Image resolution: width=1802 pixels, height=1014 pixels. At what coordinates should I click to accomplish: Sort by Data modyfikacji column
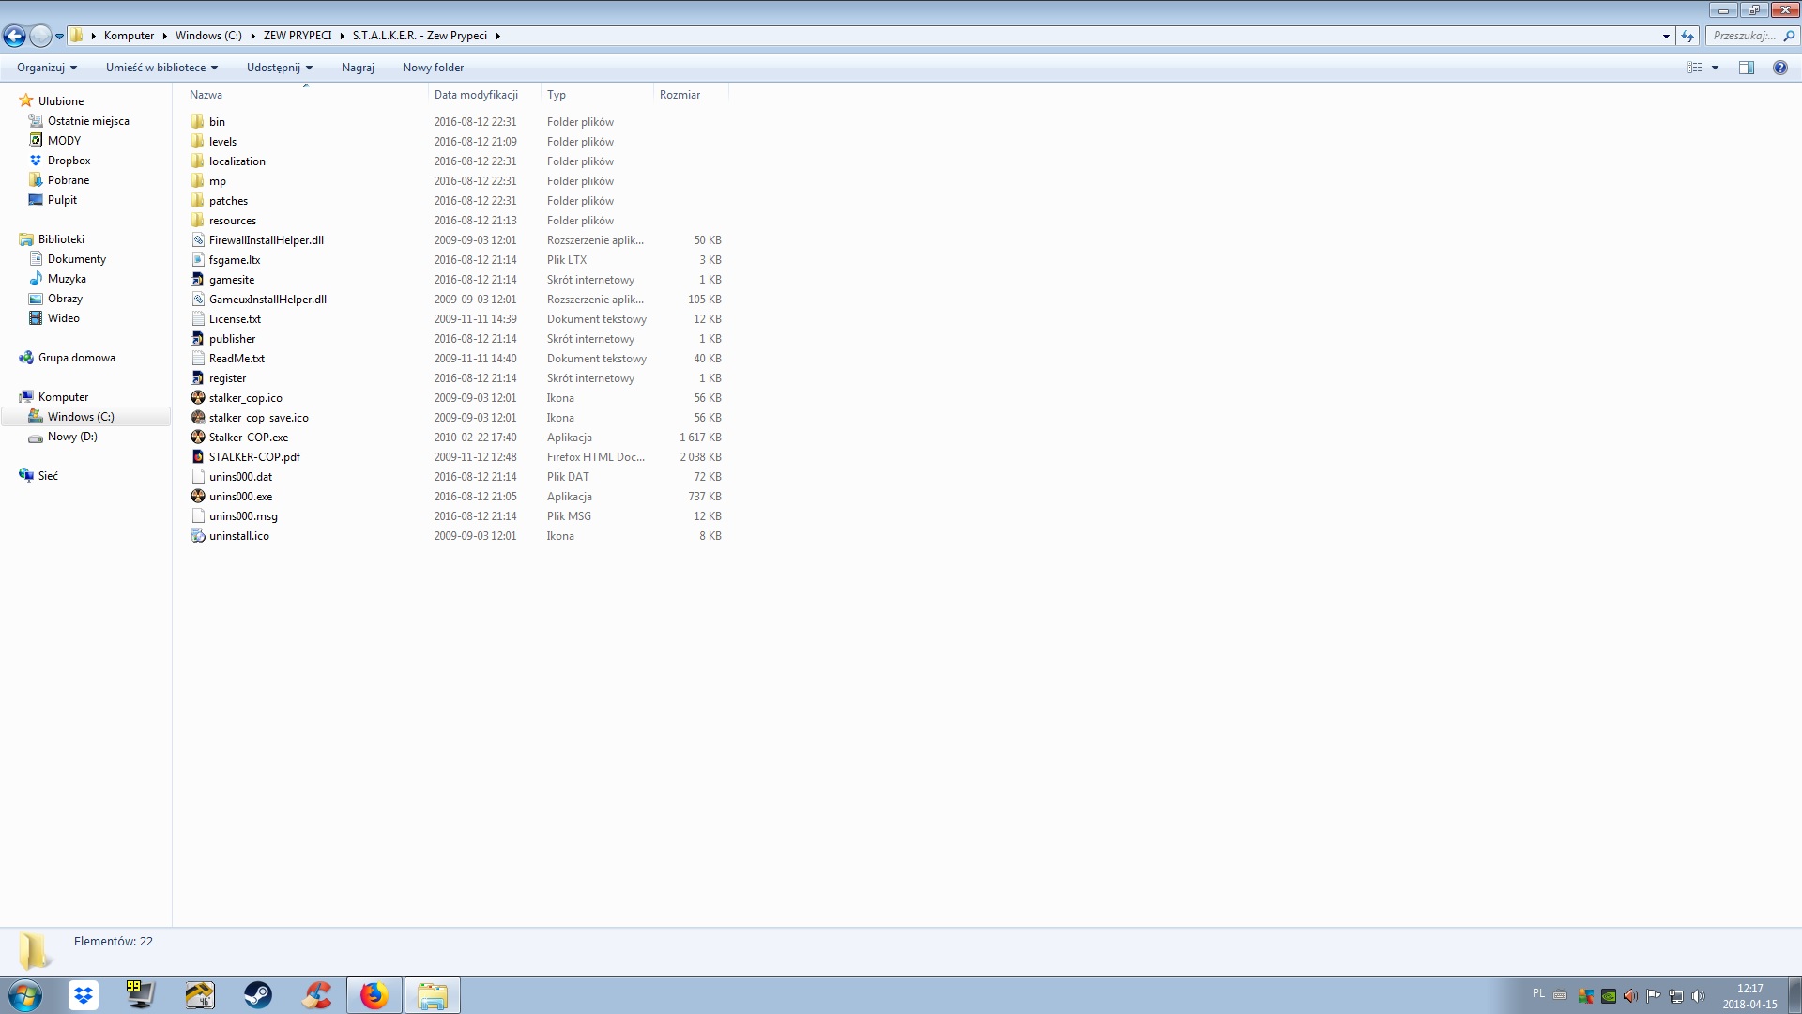[484, 95]
